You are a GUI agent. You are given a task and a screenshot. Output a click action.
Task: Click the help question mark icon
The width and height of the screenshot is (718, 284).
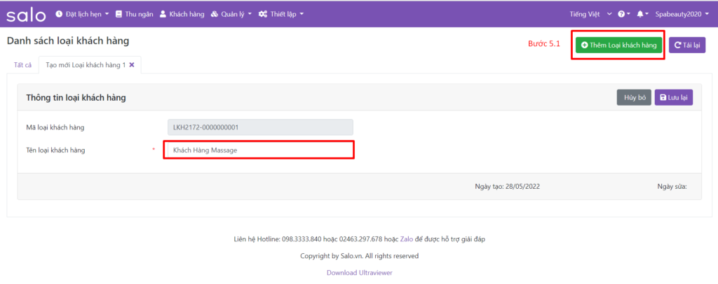pos(623,14)
